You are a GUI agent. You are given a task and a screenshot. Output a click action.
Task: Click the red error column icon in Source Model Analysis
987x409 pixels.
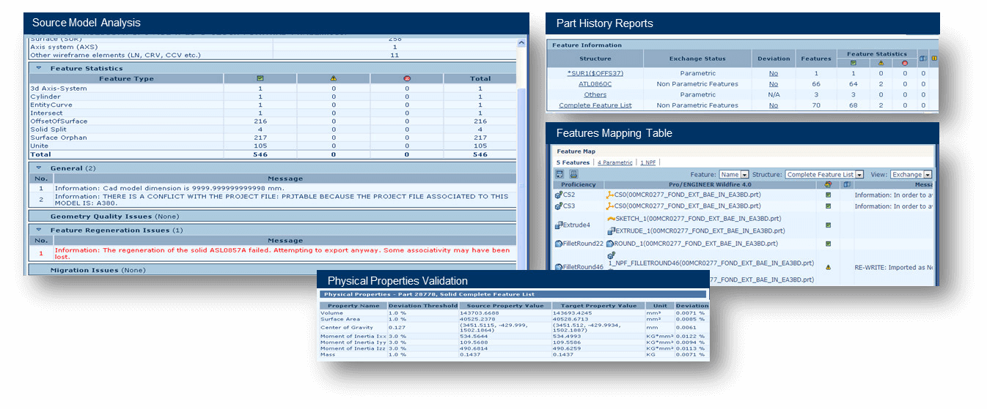click(x=406, y=78)
